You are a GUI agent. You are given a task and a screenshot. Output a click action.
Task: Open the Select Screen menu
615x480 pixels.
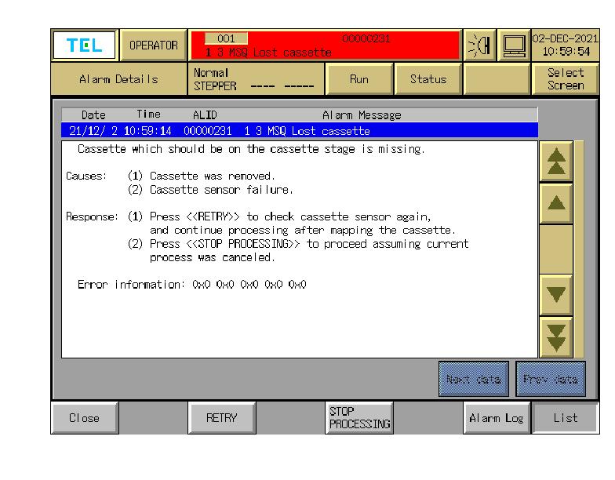click(x=565, y=78)
